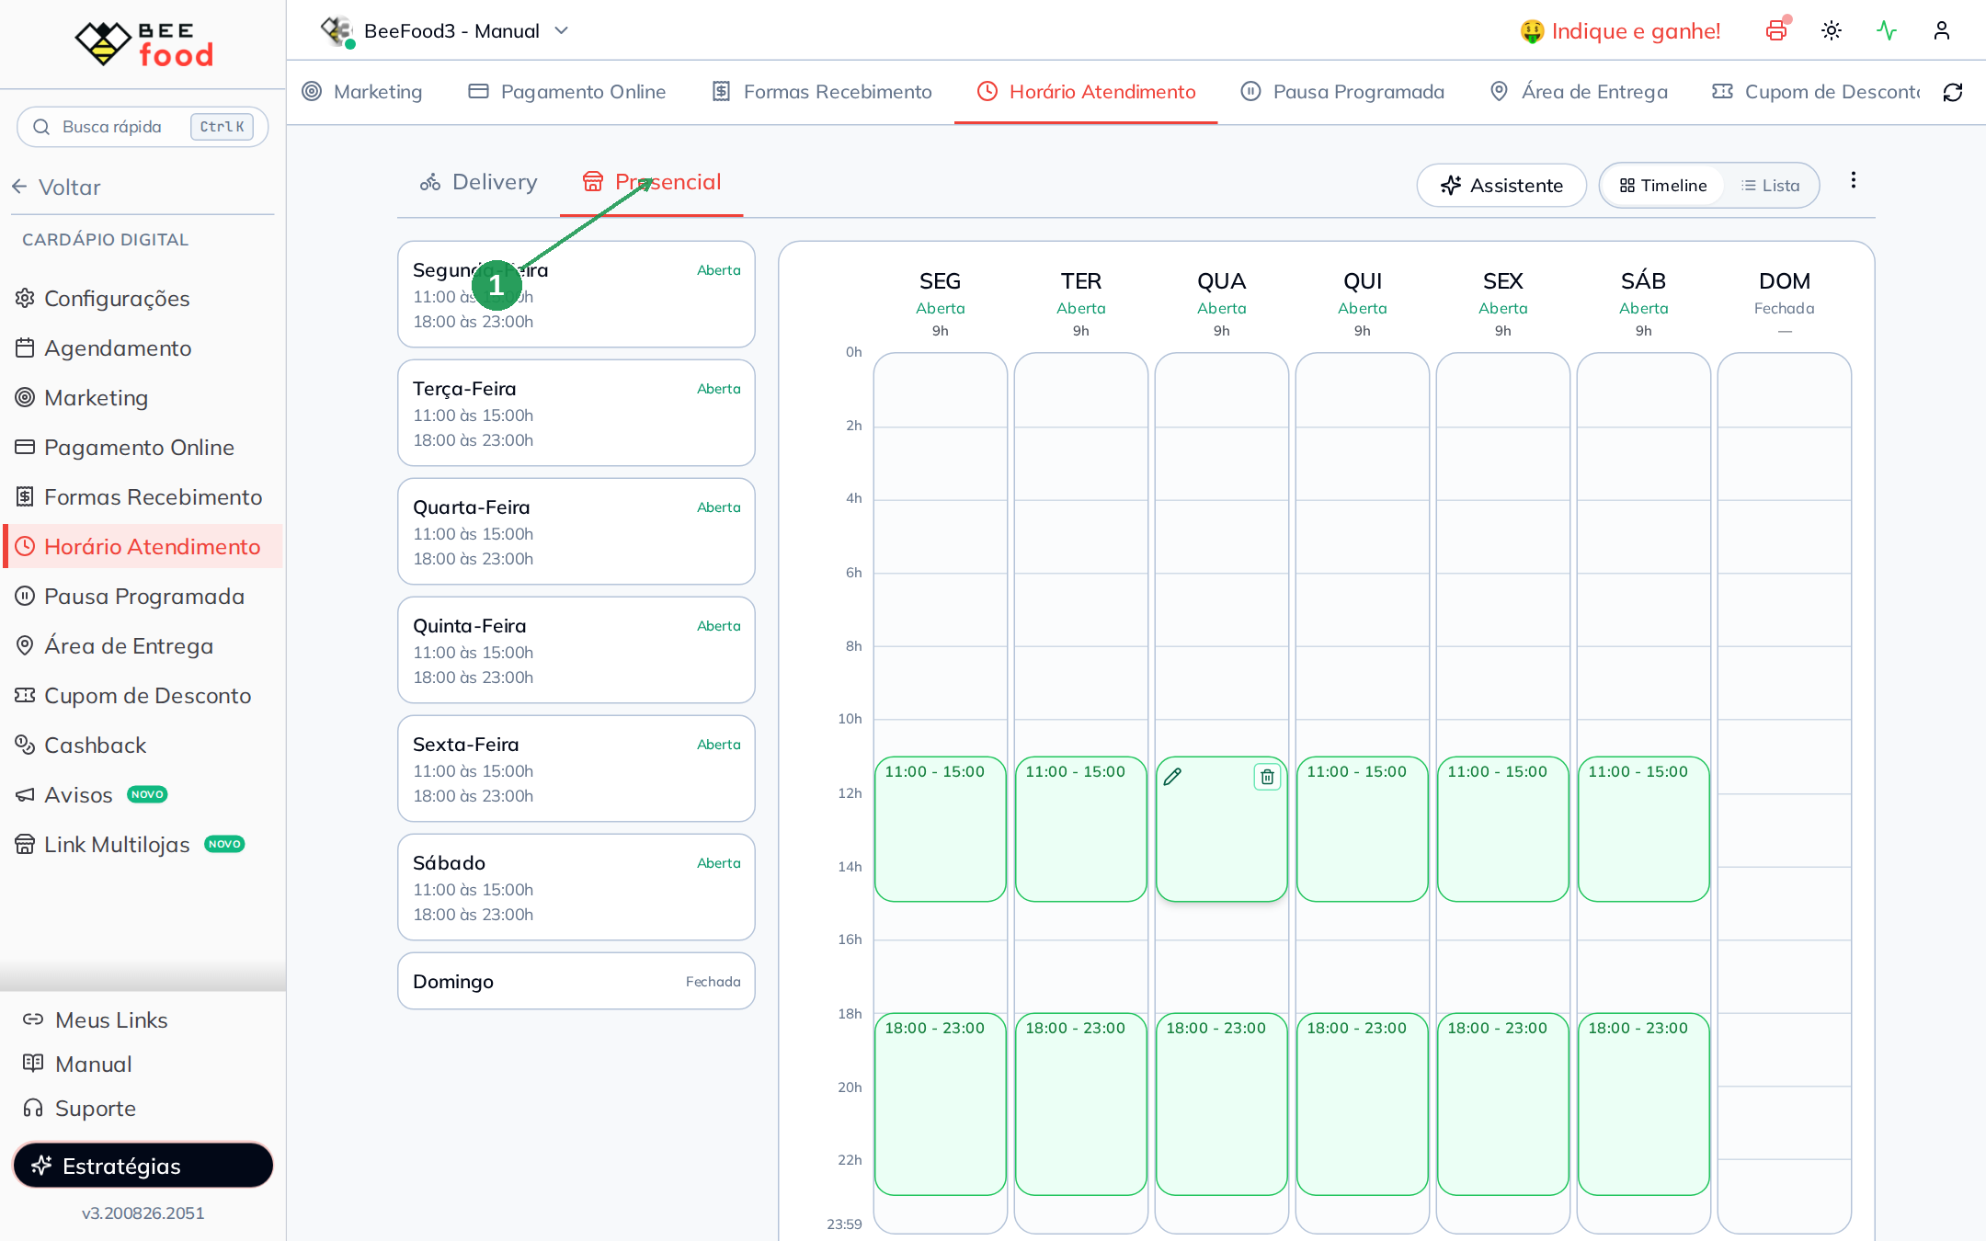The height and width of the screenshot is (1241, 1986).
Task: Click the Indique e ganhe link
Action: tap(1620, 31)
